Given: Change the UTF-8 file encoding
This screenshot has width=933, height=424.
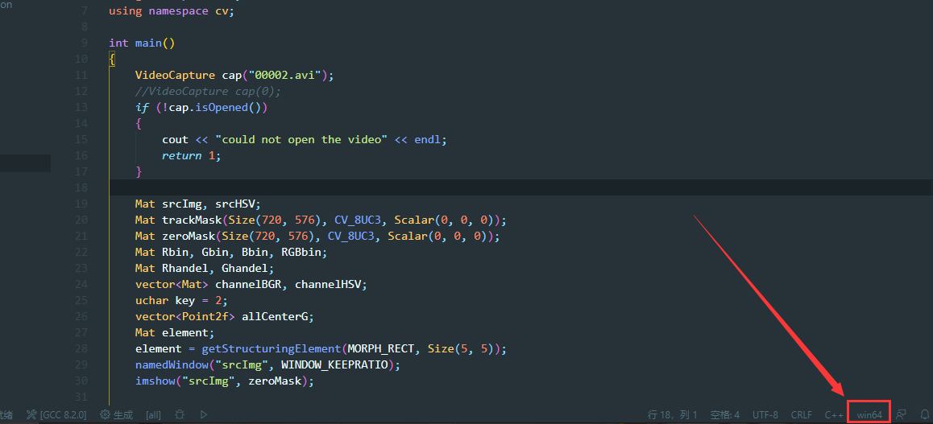Looking at the screenshot, I should tap(765, 414).
